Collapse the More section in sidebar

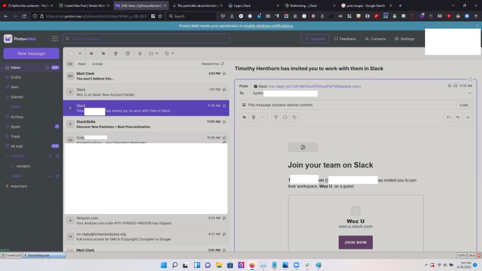click(x=13, y=107)
